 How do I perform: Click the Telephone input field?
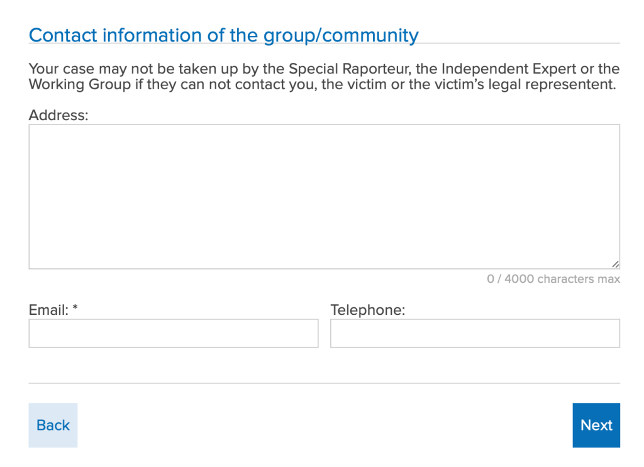point(475,333)
